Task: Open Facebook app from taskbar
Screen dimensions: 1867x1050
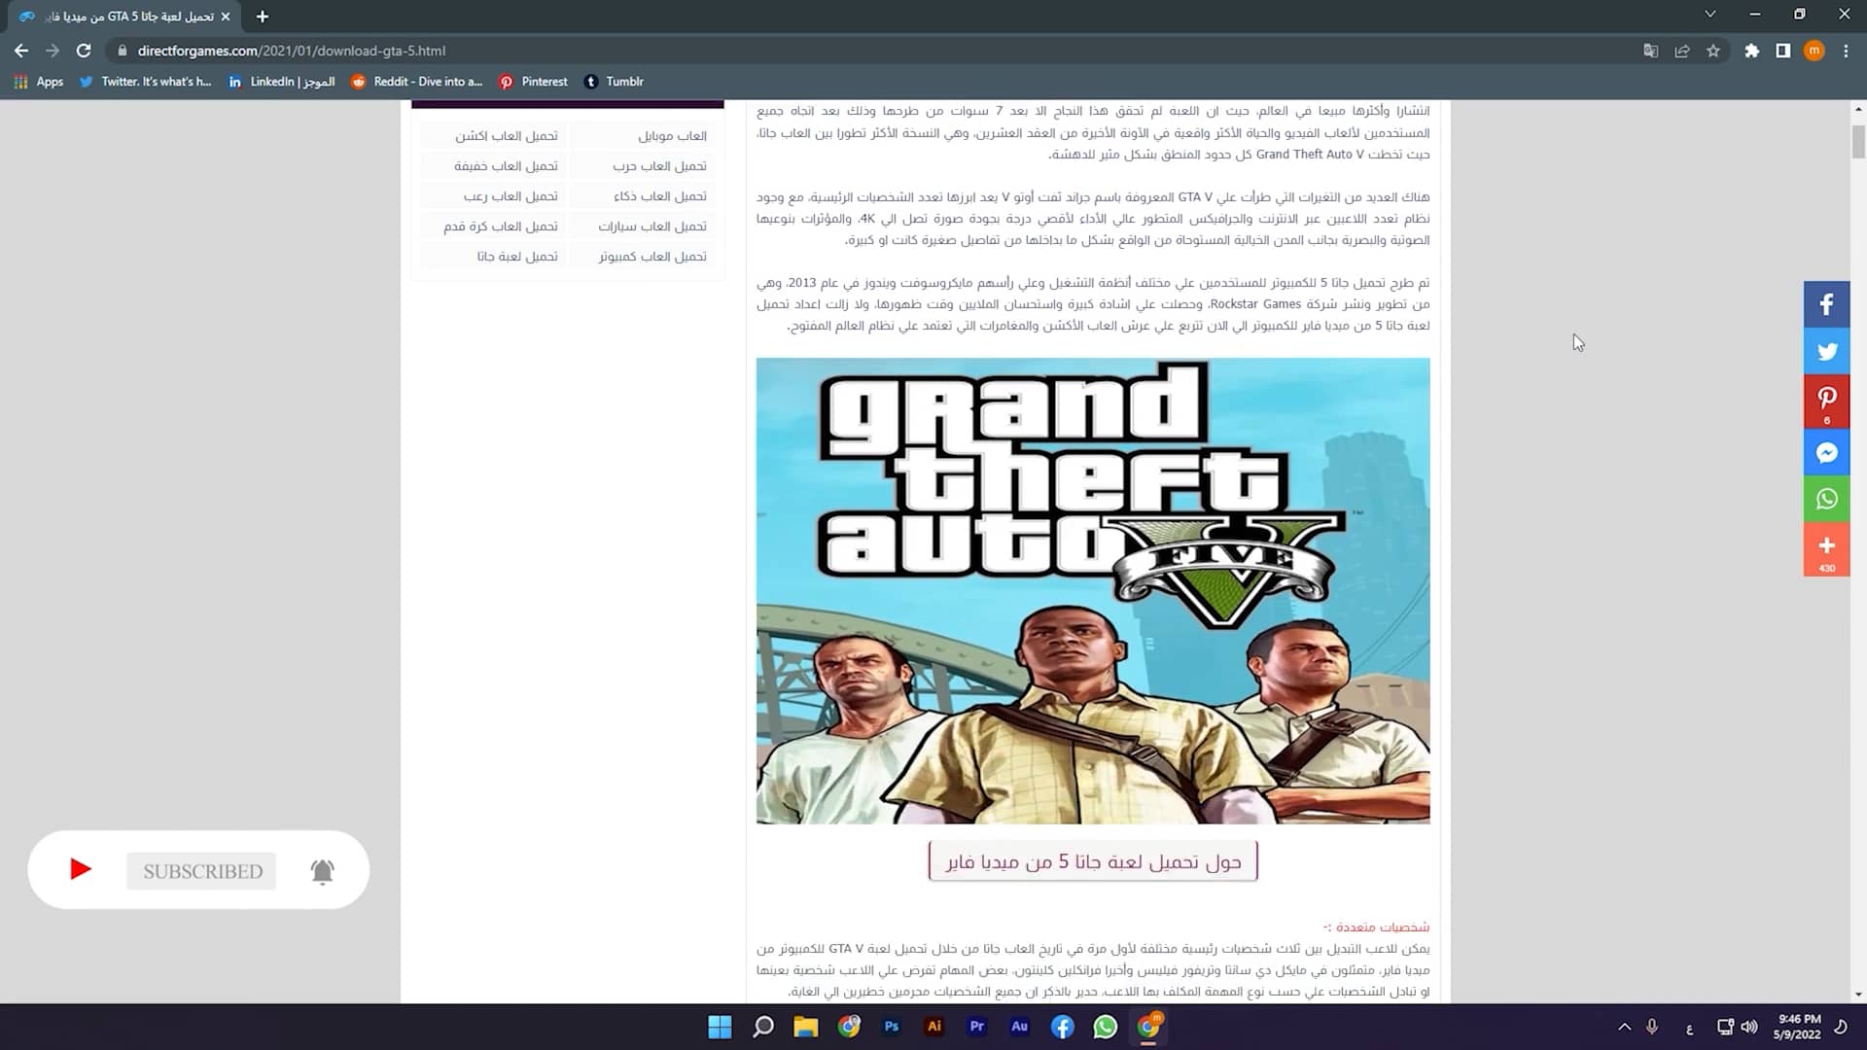Action: (1062, 1027)
